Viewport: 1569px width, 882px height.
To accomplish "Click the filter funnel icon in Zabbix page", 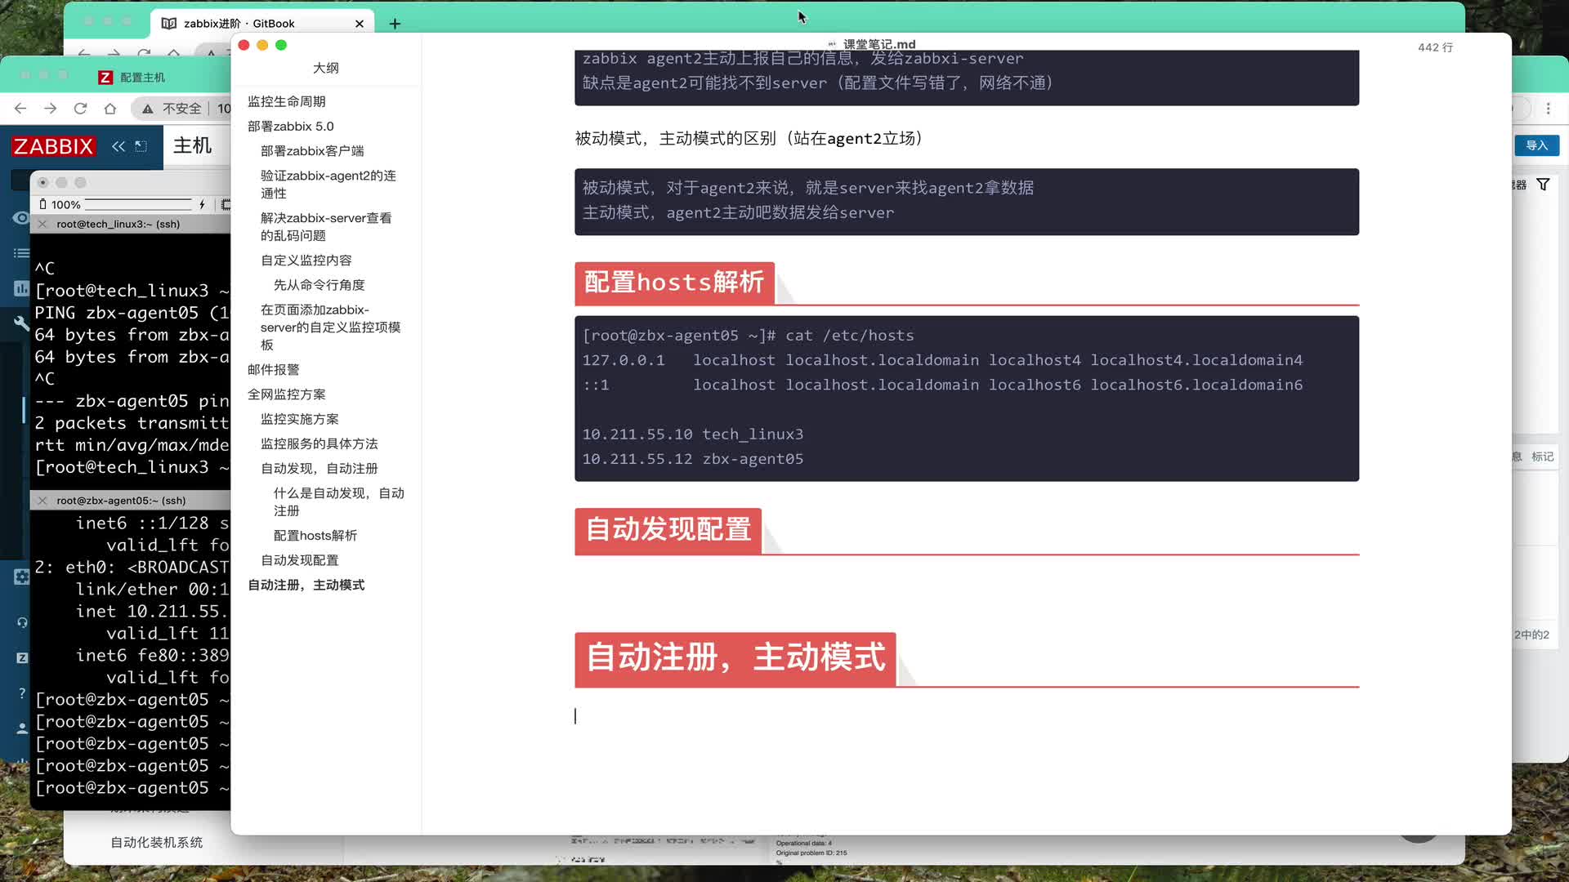I will pyautogui.click(x=1543, y=185).
